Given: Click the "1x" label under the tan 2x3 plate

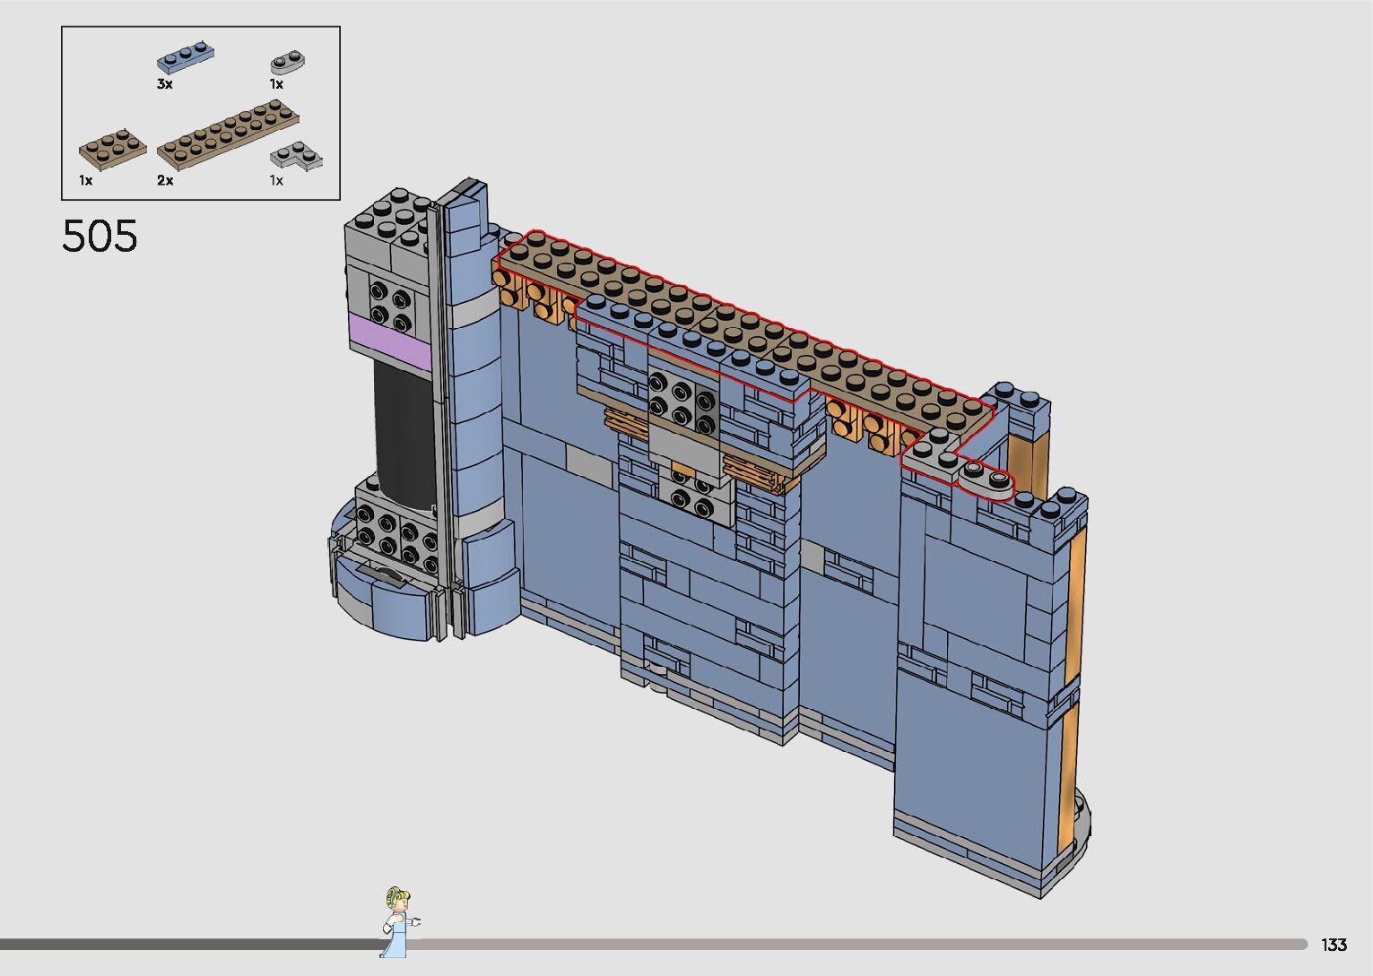Looking at the screenshot, I should (86, 180).
